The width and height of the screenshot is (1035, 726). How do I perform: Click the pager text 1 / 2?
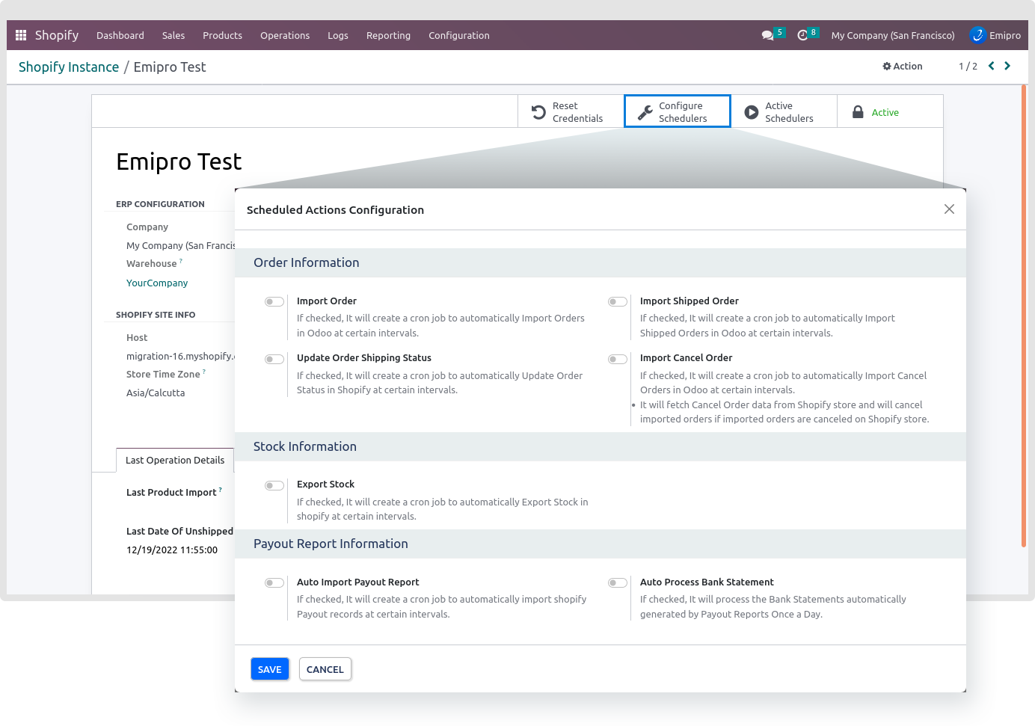[968, 66]
